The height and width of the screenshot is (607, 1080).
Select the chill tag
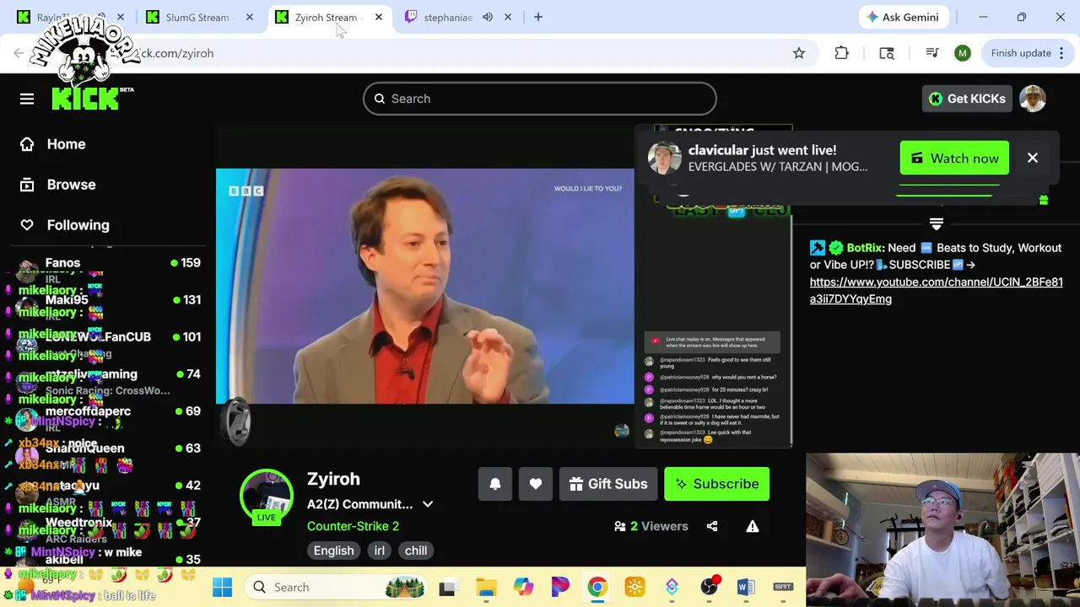tap(415, 551)
